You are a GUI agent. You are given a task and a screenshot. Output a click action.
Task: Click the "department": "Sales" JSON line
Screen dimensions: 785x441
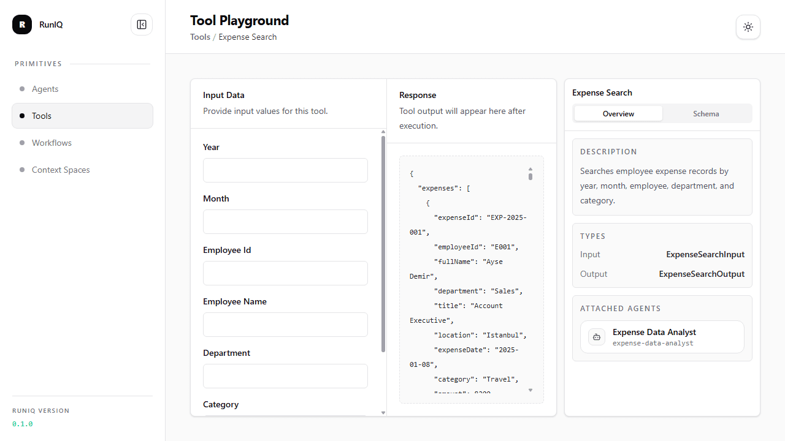[478, 291]
